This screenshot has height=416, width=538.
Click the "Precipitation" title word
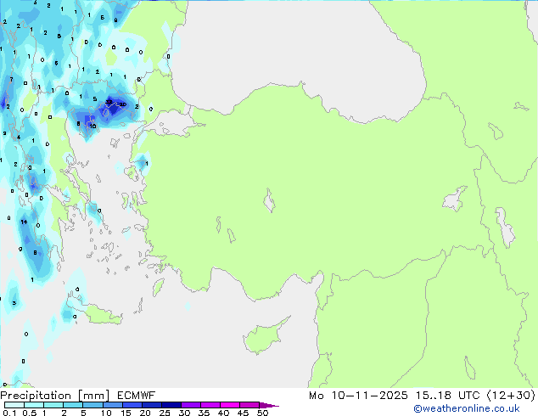(x=36, y=396)
